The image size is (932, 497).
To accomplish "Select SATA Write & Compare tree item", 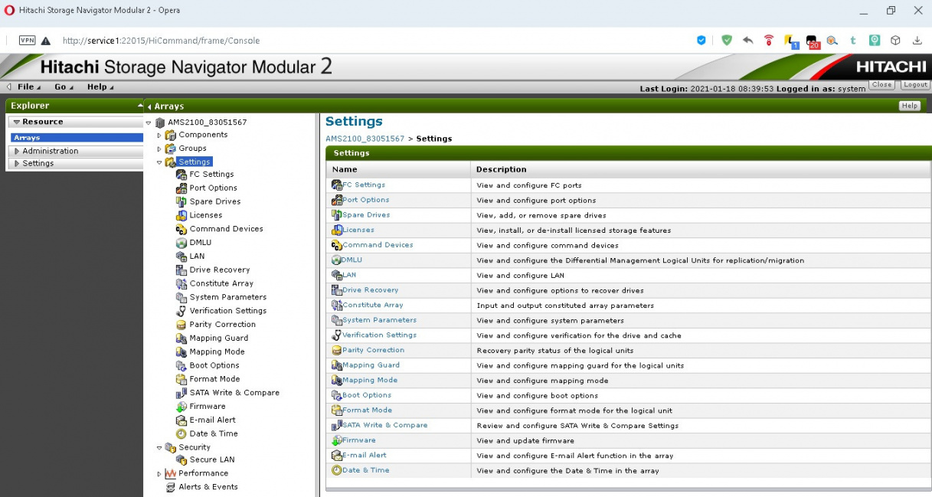I will 234,393.
